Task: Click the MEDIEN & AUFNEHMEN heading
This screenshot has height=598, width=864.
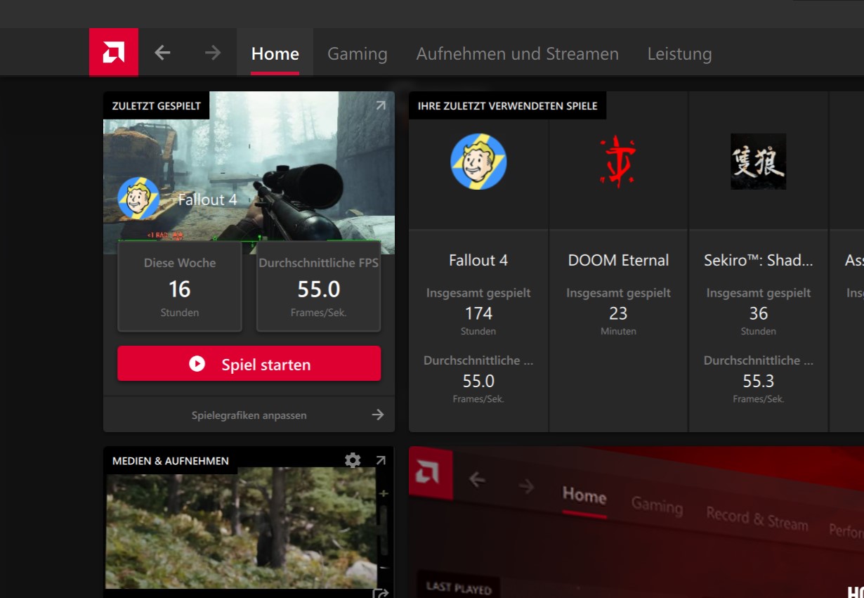Action: [171, 461]
